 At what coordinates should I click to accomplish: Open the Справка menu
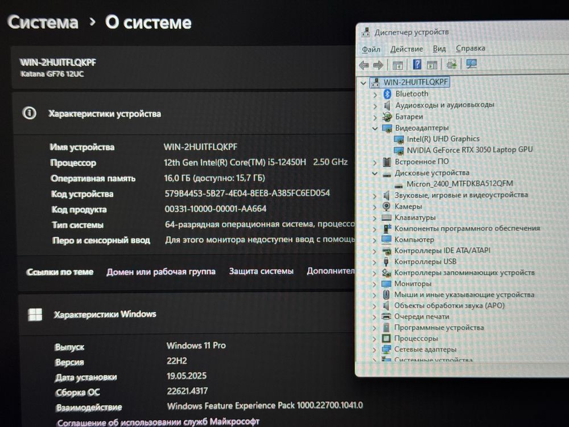tap(471, 48)
